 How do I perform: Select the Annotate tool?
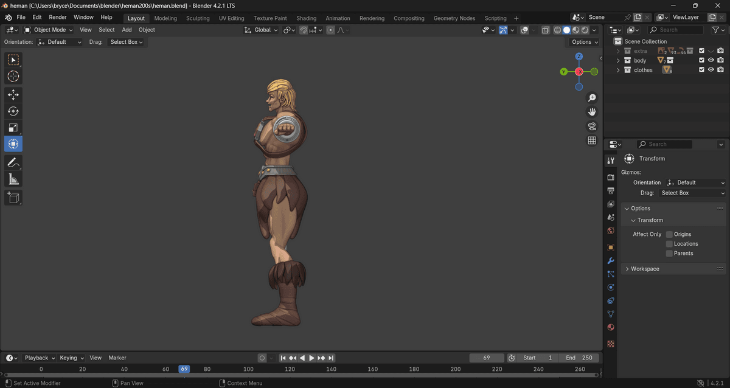point(13,162)
